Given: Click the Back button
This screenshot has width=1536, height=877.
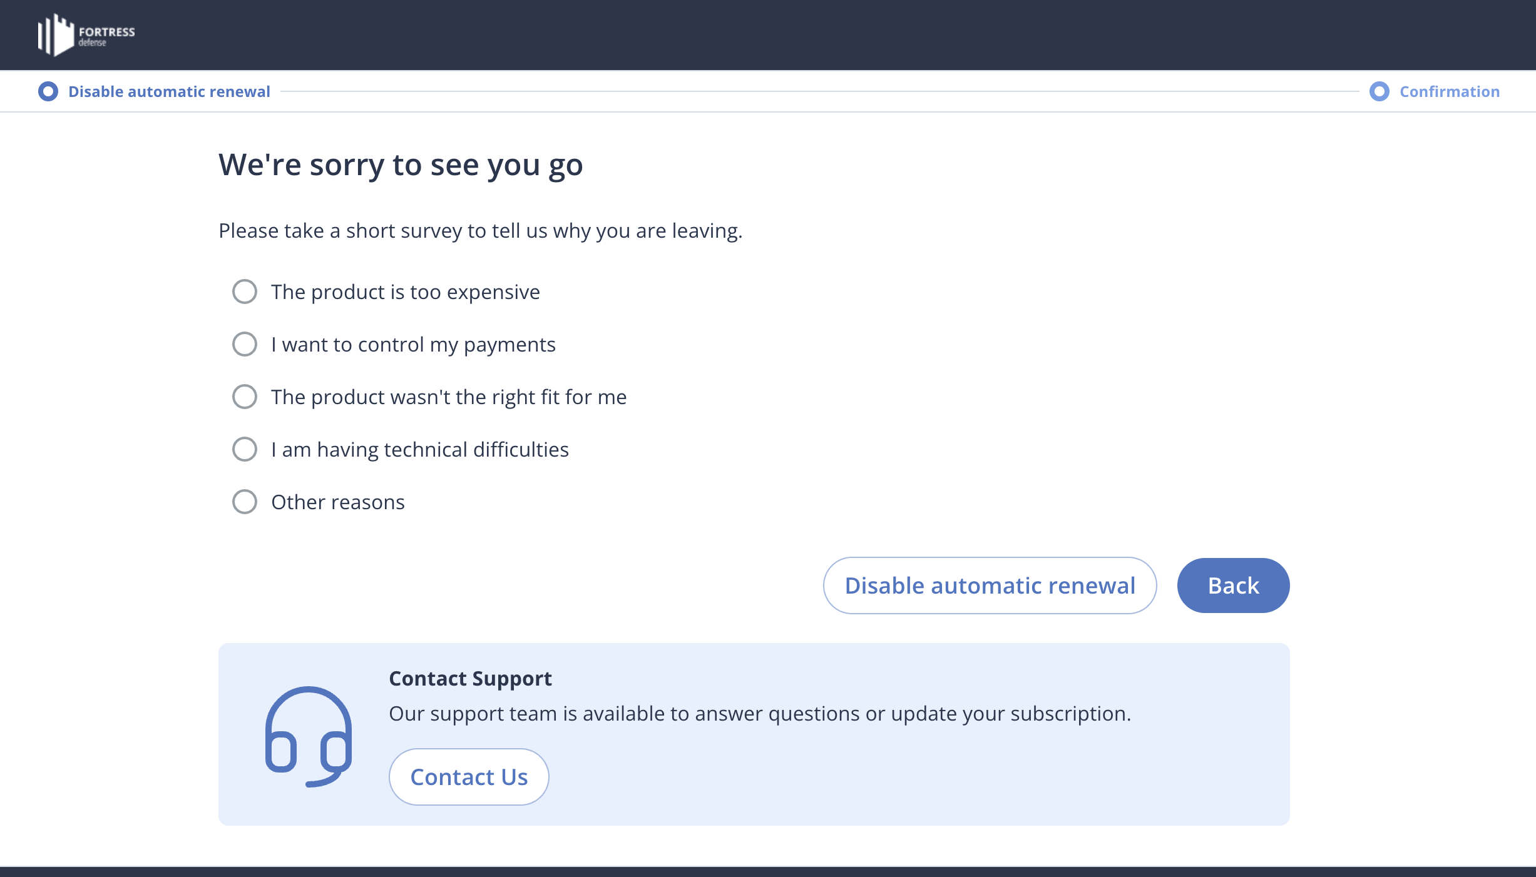Looking at the screenshot, I should click(x=1233, y=585).
